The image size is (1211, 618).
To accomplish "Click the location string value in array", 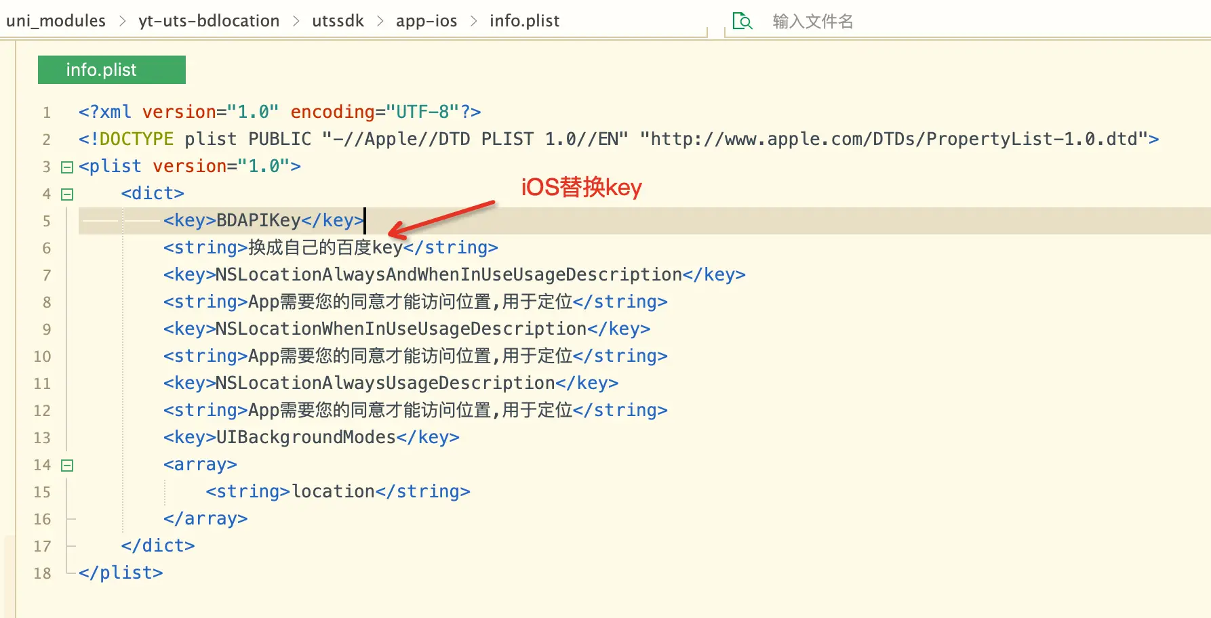I will point(332,492).
